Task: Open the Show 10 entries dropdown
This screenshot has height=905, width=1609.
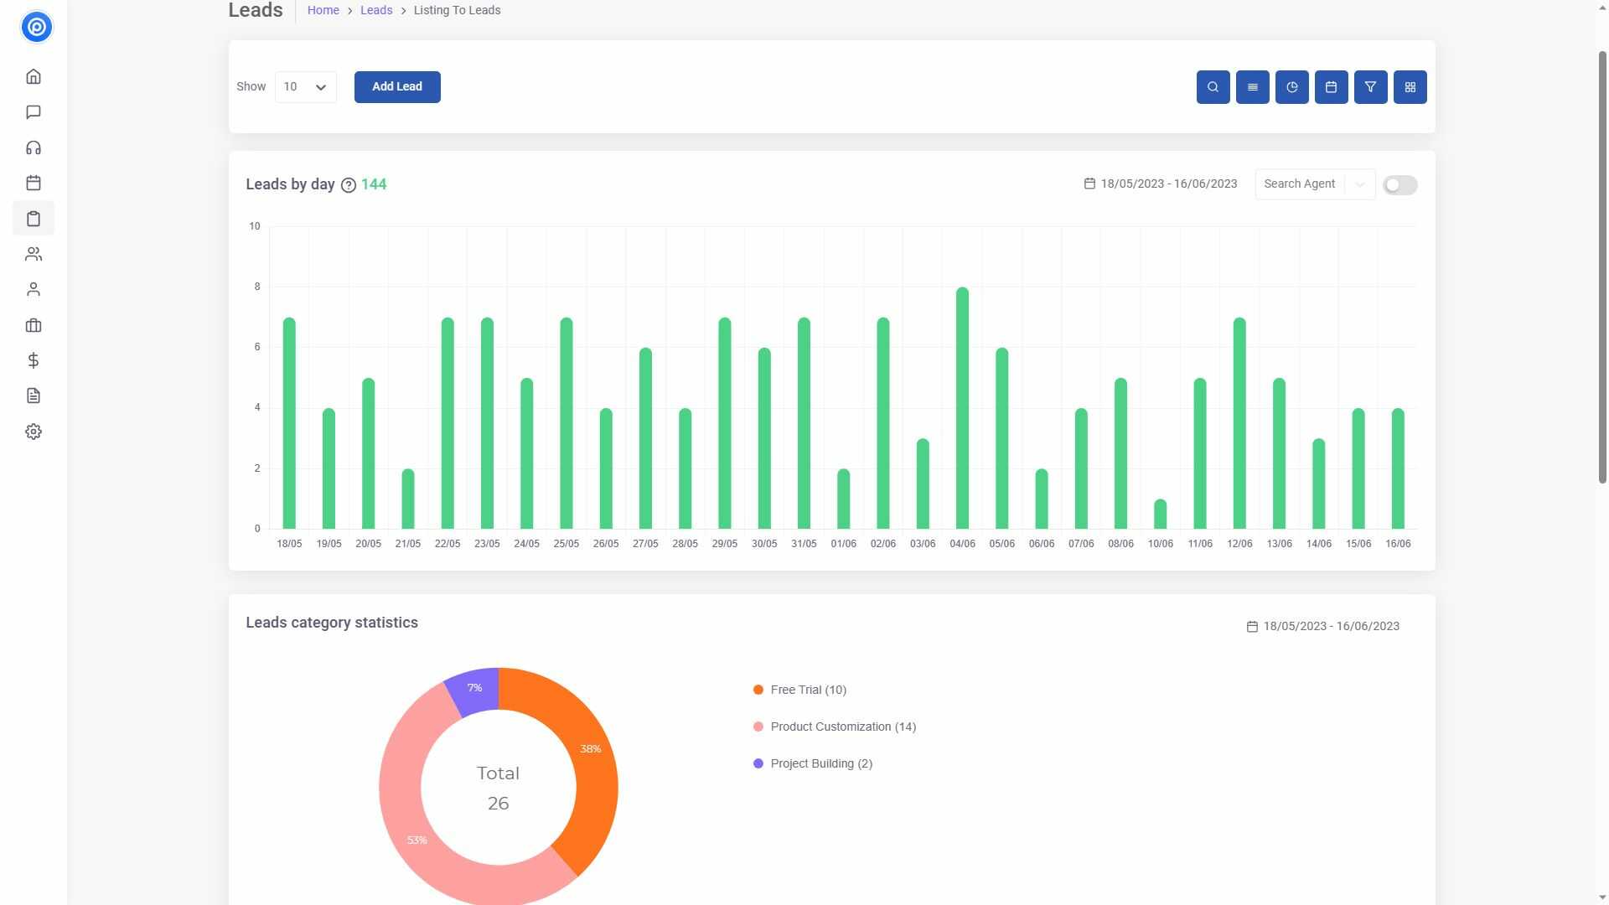Action: (x=305, y=87)
